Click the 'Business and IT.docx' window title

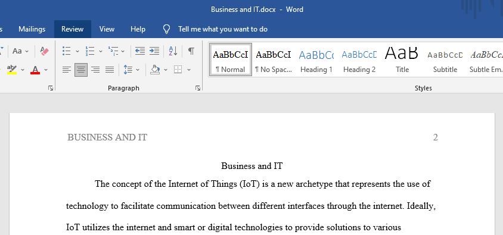243,10
